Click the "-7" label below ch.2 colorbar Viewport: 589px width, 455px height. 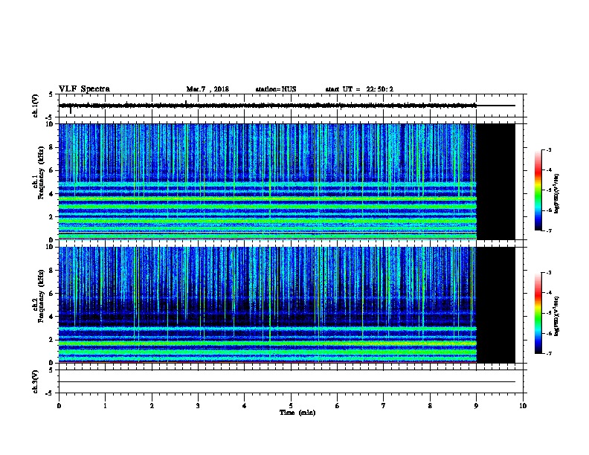[x=548, y=353]
